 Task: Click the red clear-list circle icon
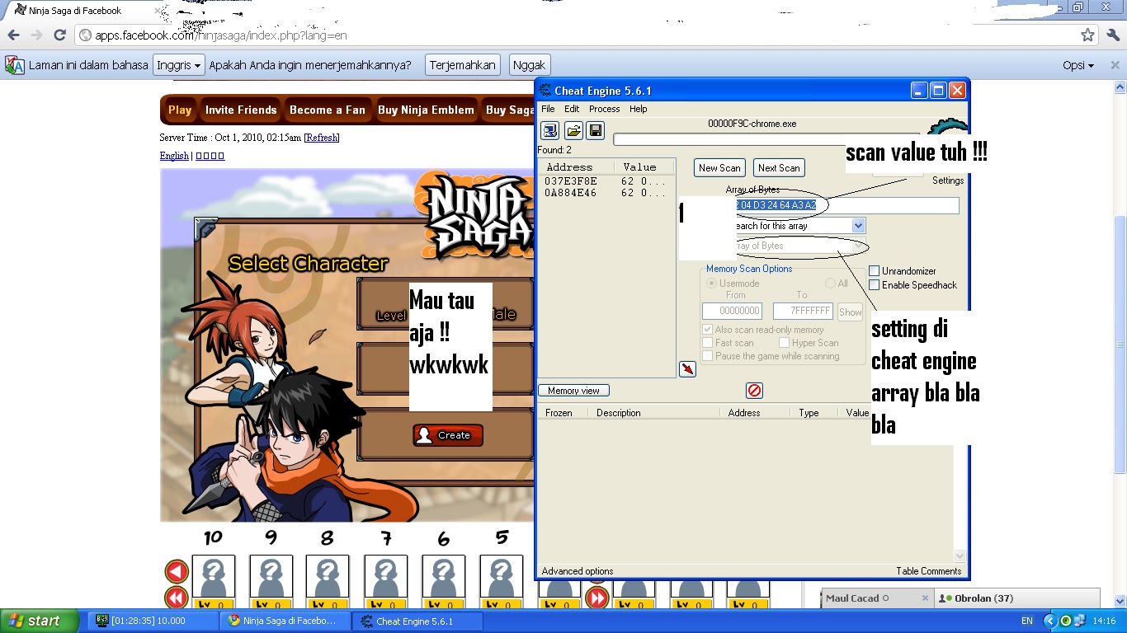(x=754, y=391)
